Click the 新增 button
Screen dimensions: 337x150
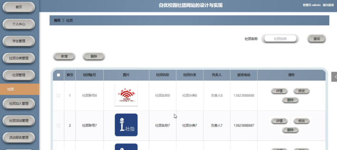tap(64, 56)
